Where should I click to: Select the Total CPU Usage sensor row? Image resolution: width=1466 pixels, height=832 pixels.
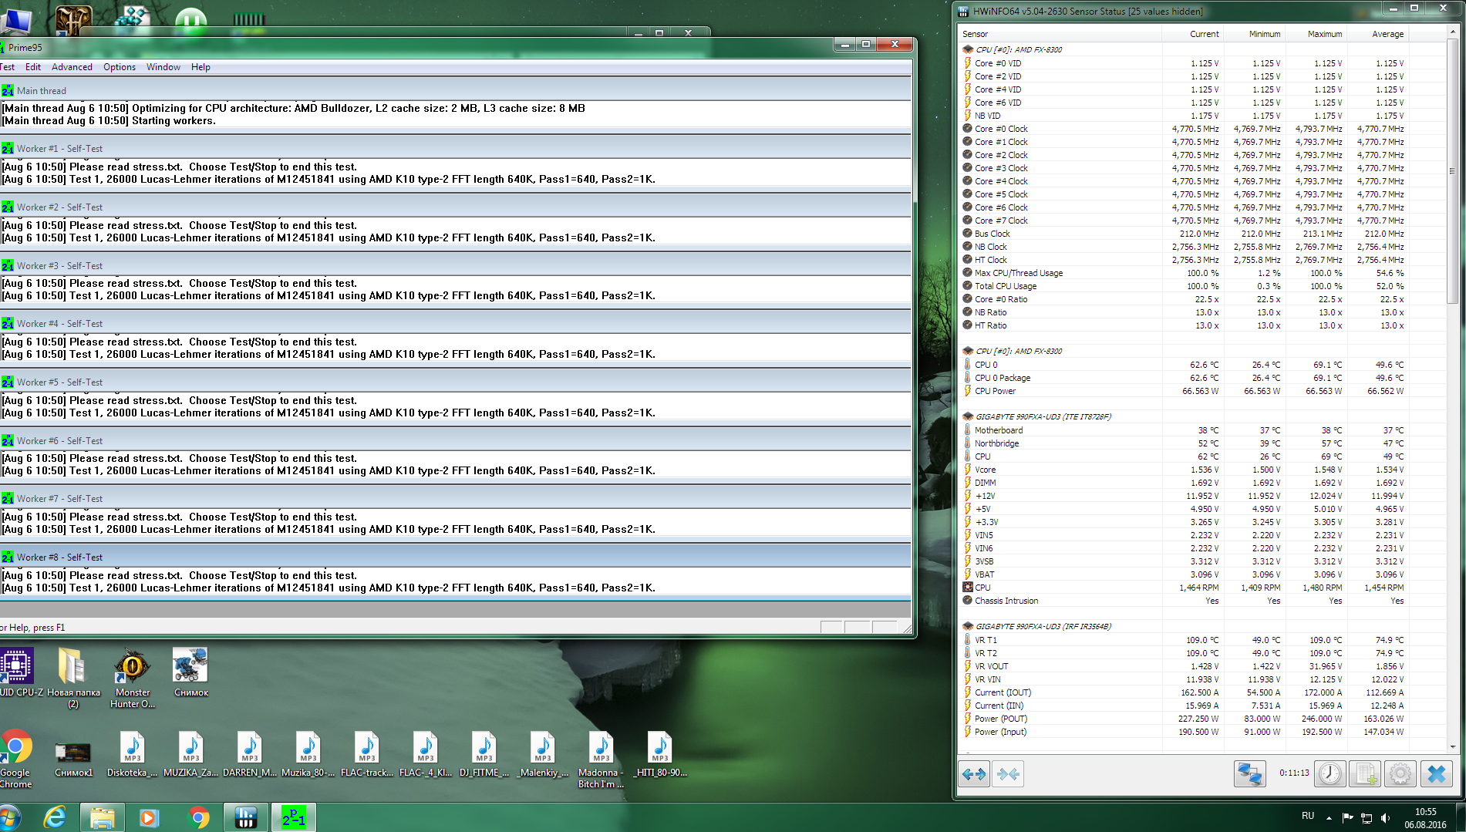pos(1184,286)
